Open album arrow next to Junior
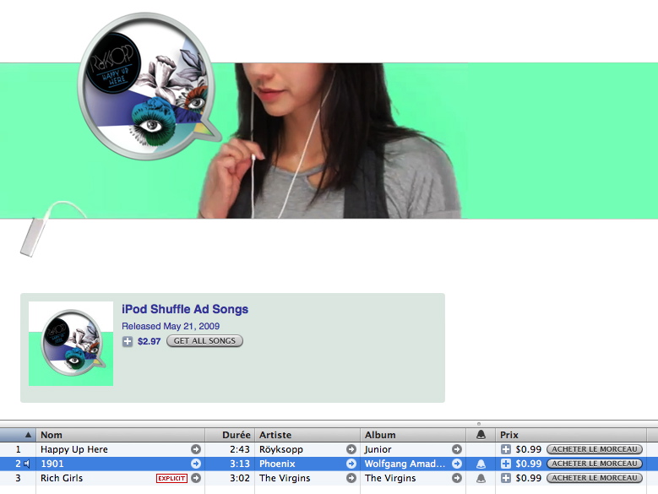 coord(457,449)
